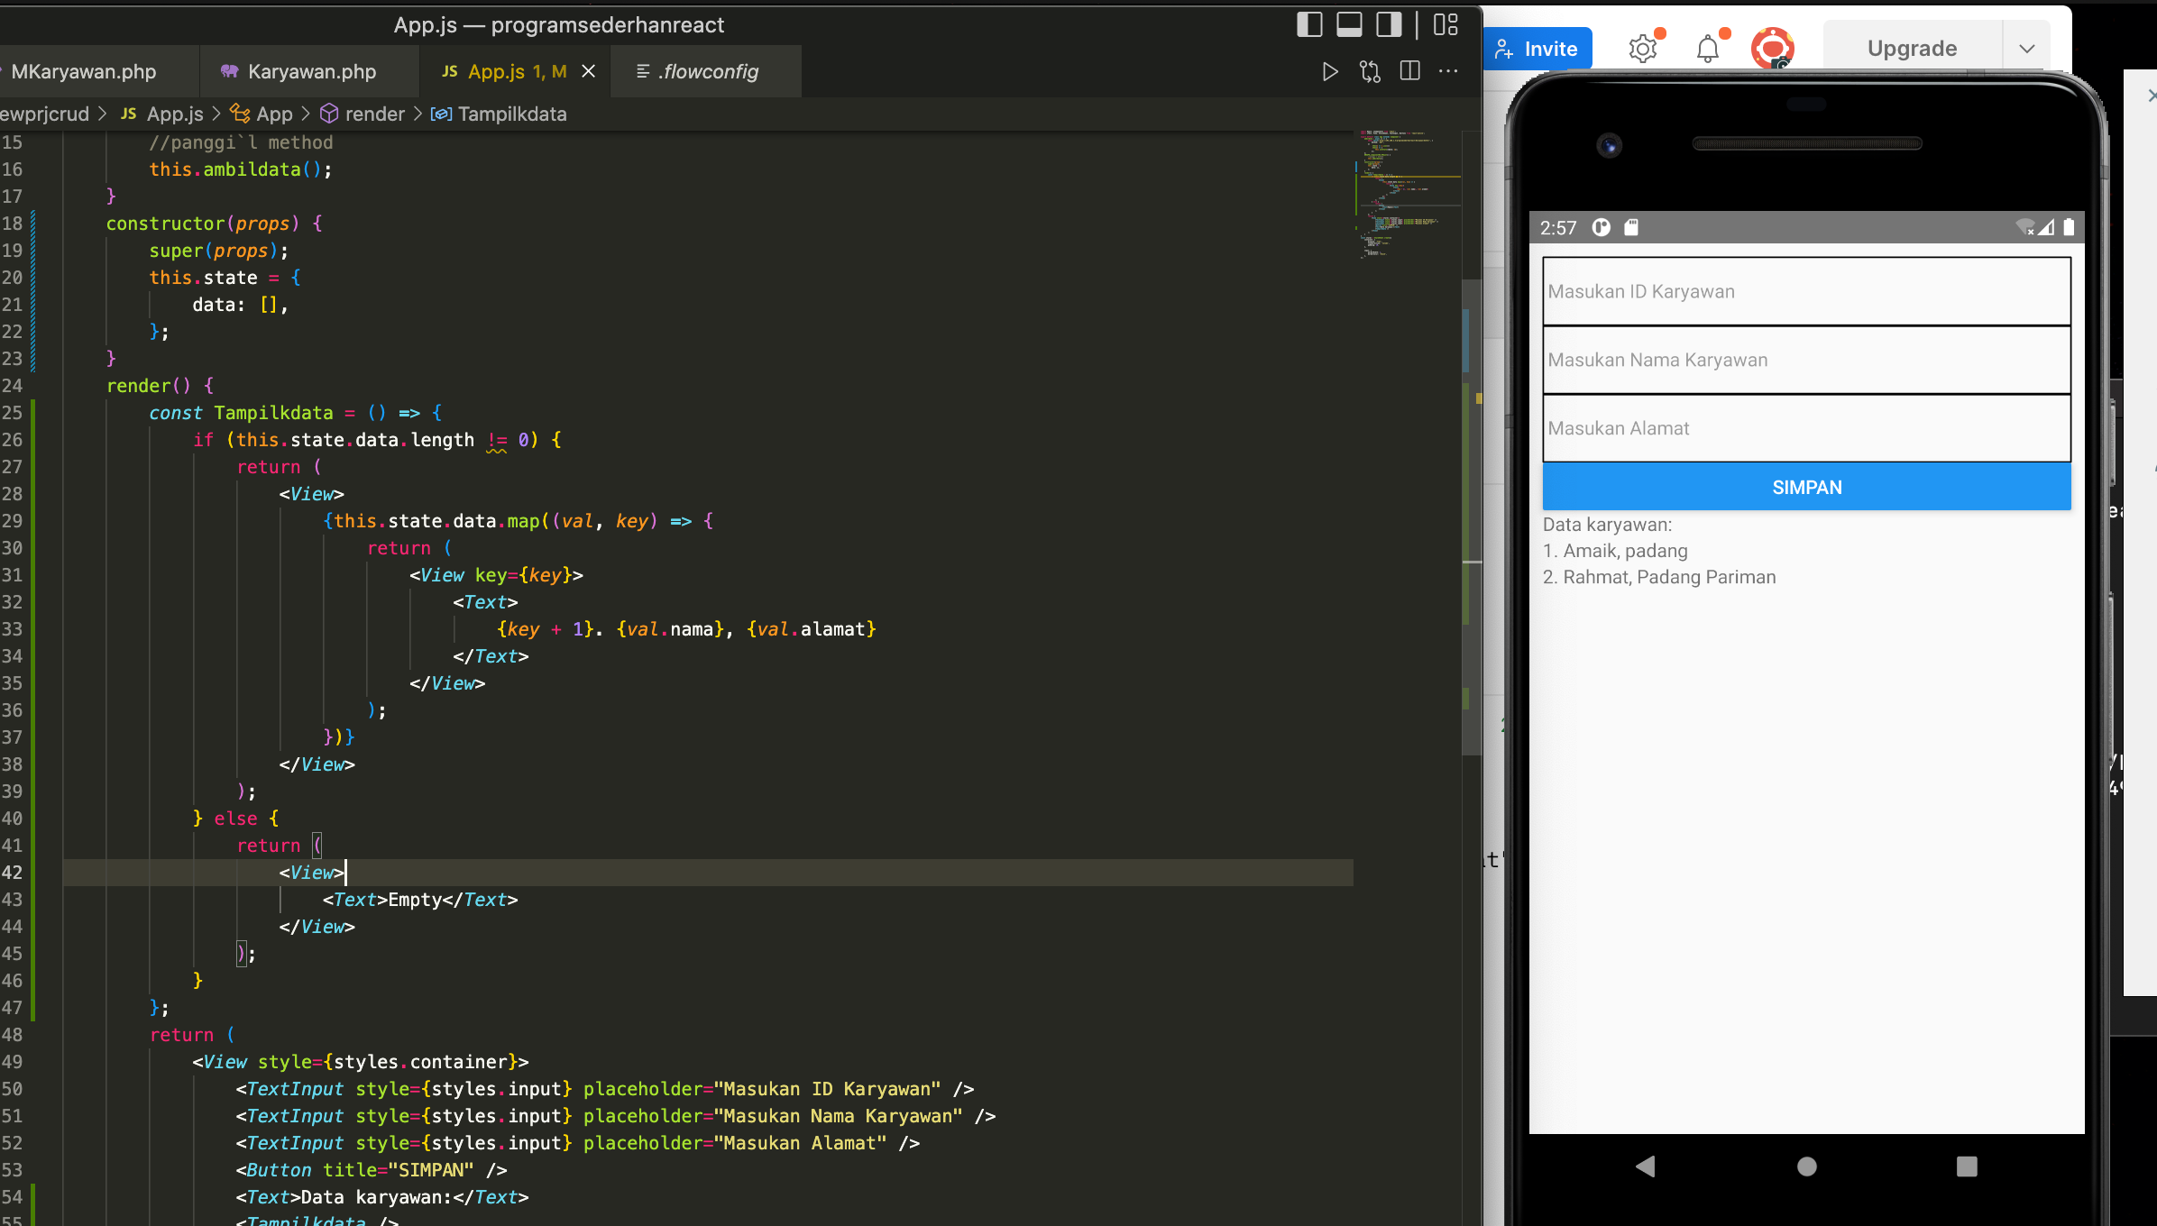Click the customize layout icon

pos(1446,25)
